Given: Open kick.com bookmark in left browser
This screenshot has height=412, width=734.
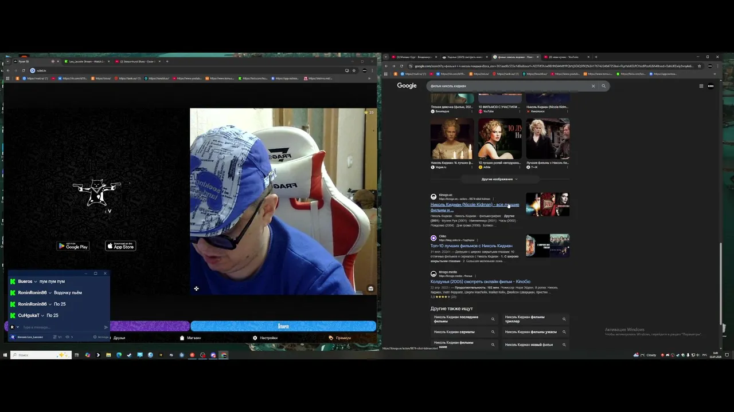Looking at the screenshot, I should [x=254, y=78].
